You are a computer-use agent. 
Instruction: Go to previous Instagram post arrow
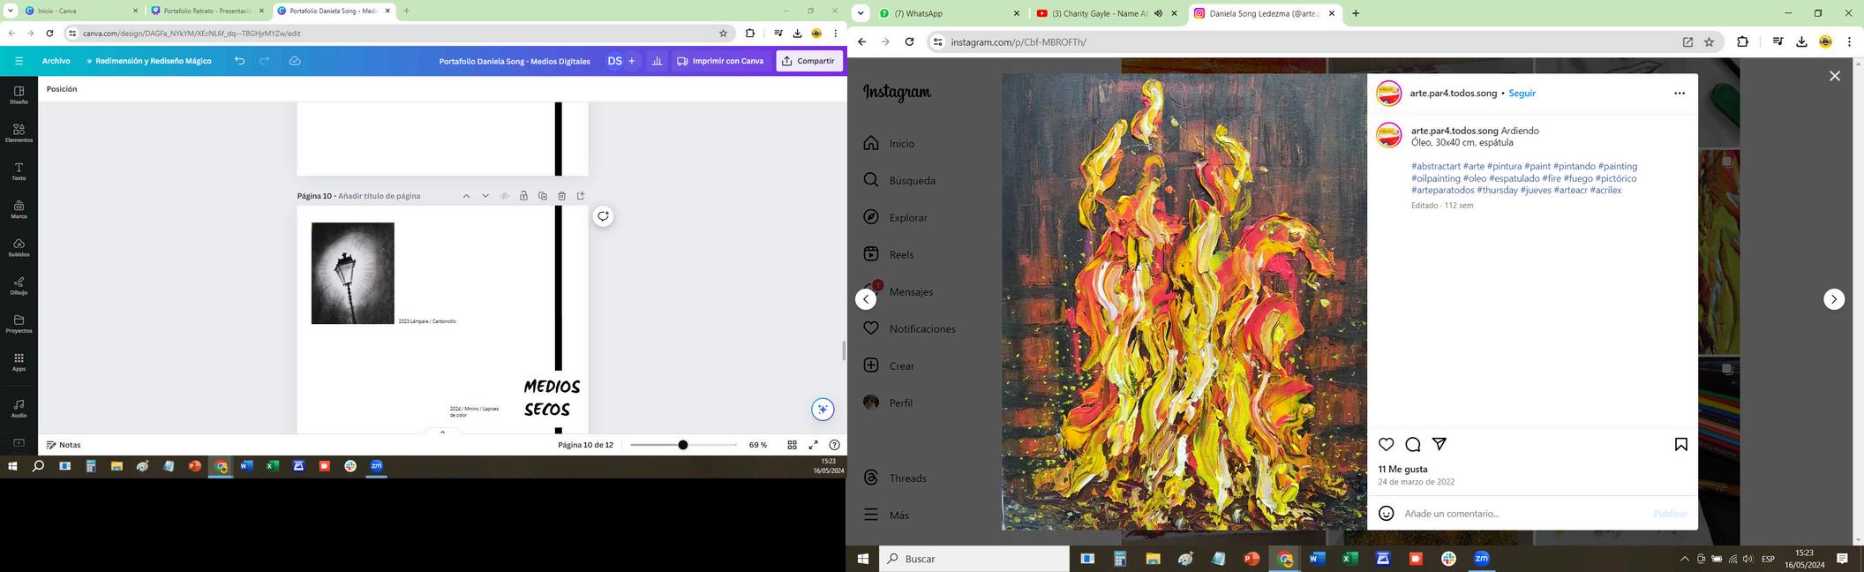[866, 299]
